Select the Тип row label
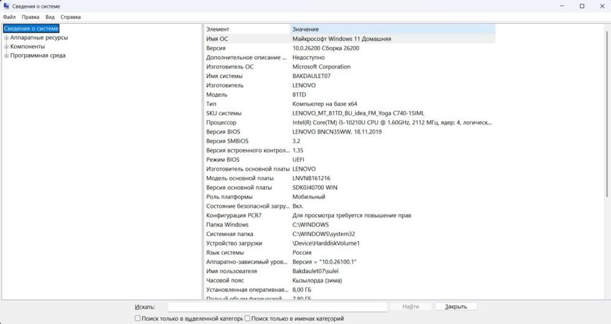Image resolution: width=611 pixels, height=324 pixels. point(211,104)
